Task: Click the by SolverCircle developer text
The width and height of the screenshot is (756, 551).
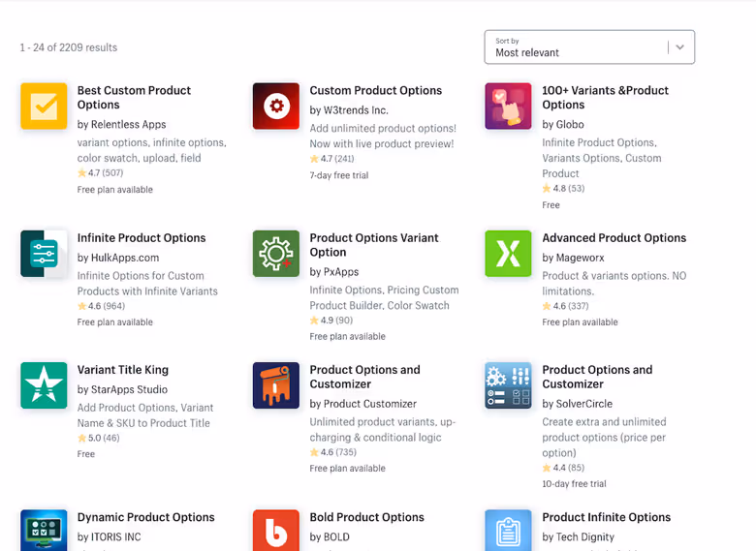Action: coord(577,404)
